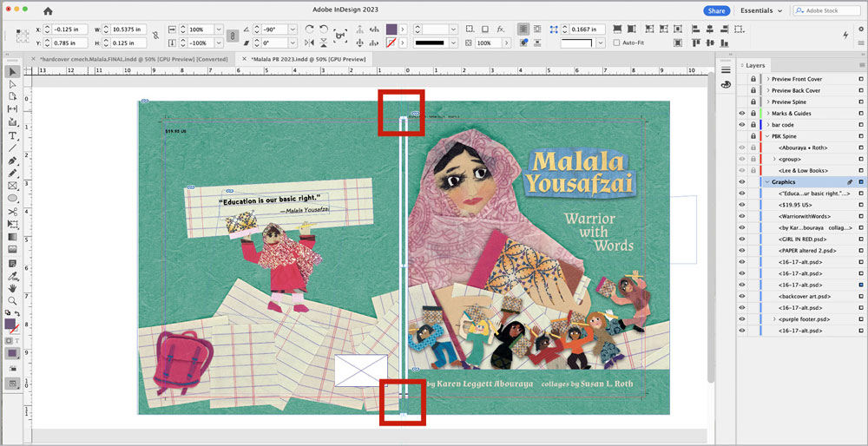Click Rotate 90° clockwise icon
This screenshot has height=446, width=868.
[310, 29]
